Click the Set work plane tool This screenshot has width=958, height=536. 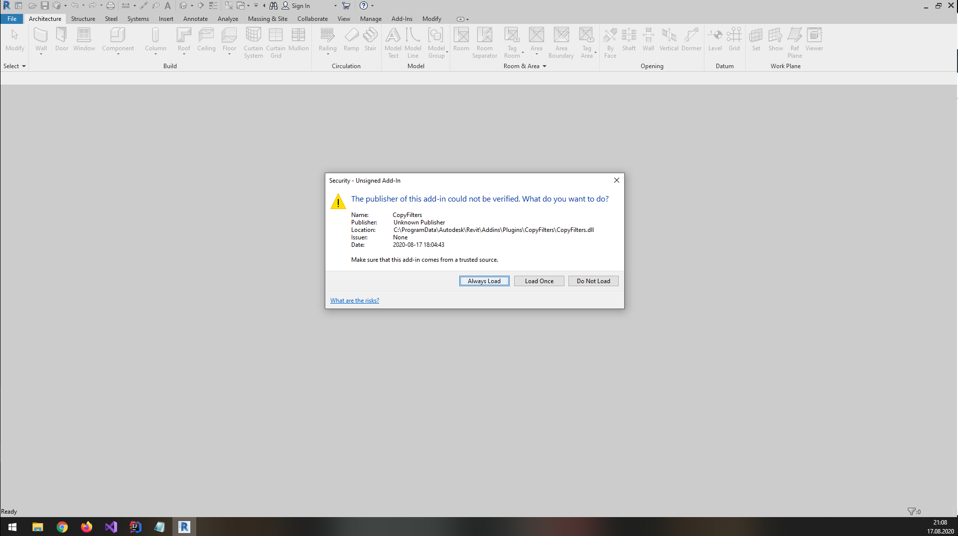(756, 40)
